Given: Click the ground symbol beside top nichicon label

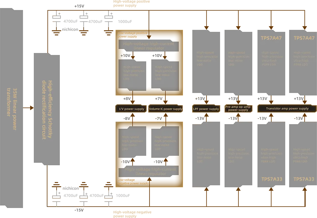Looking at the screenshot, I should 56,33.
